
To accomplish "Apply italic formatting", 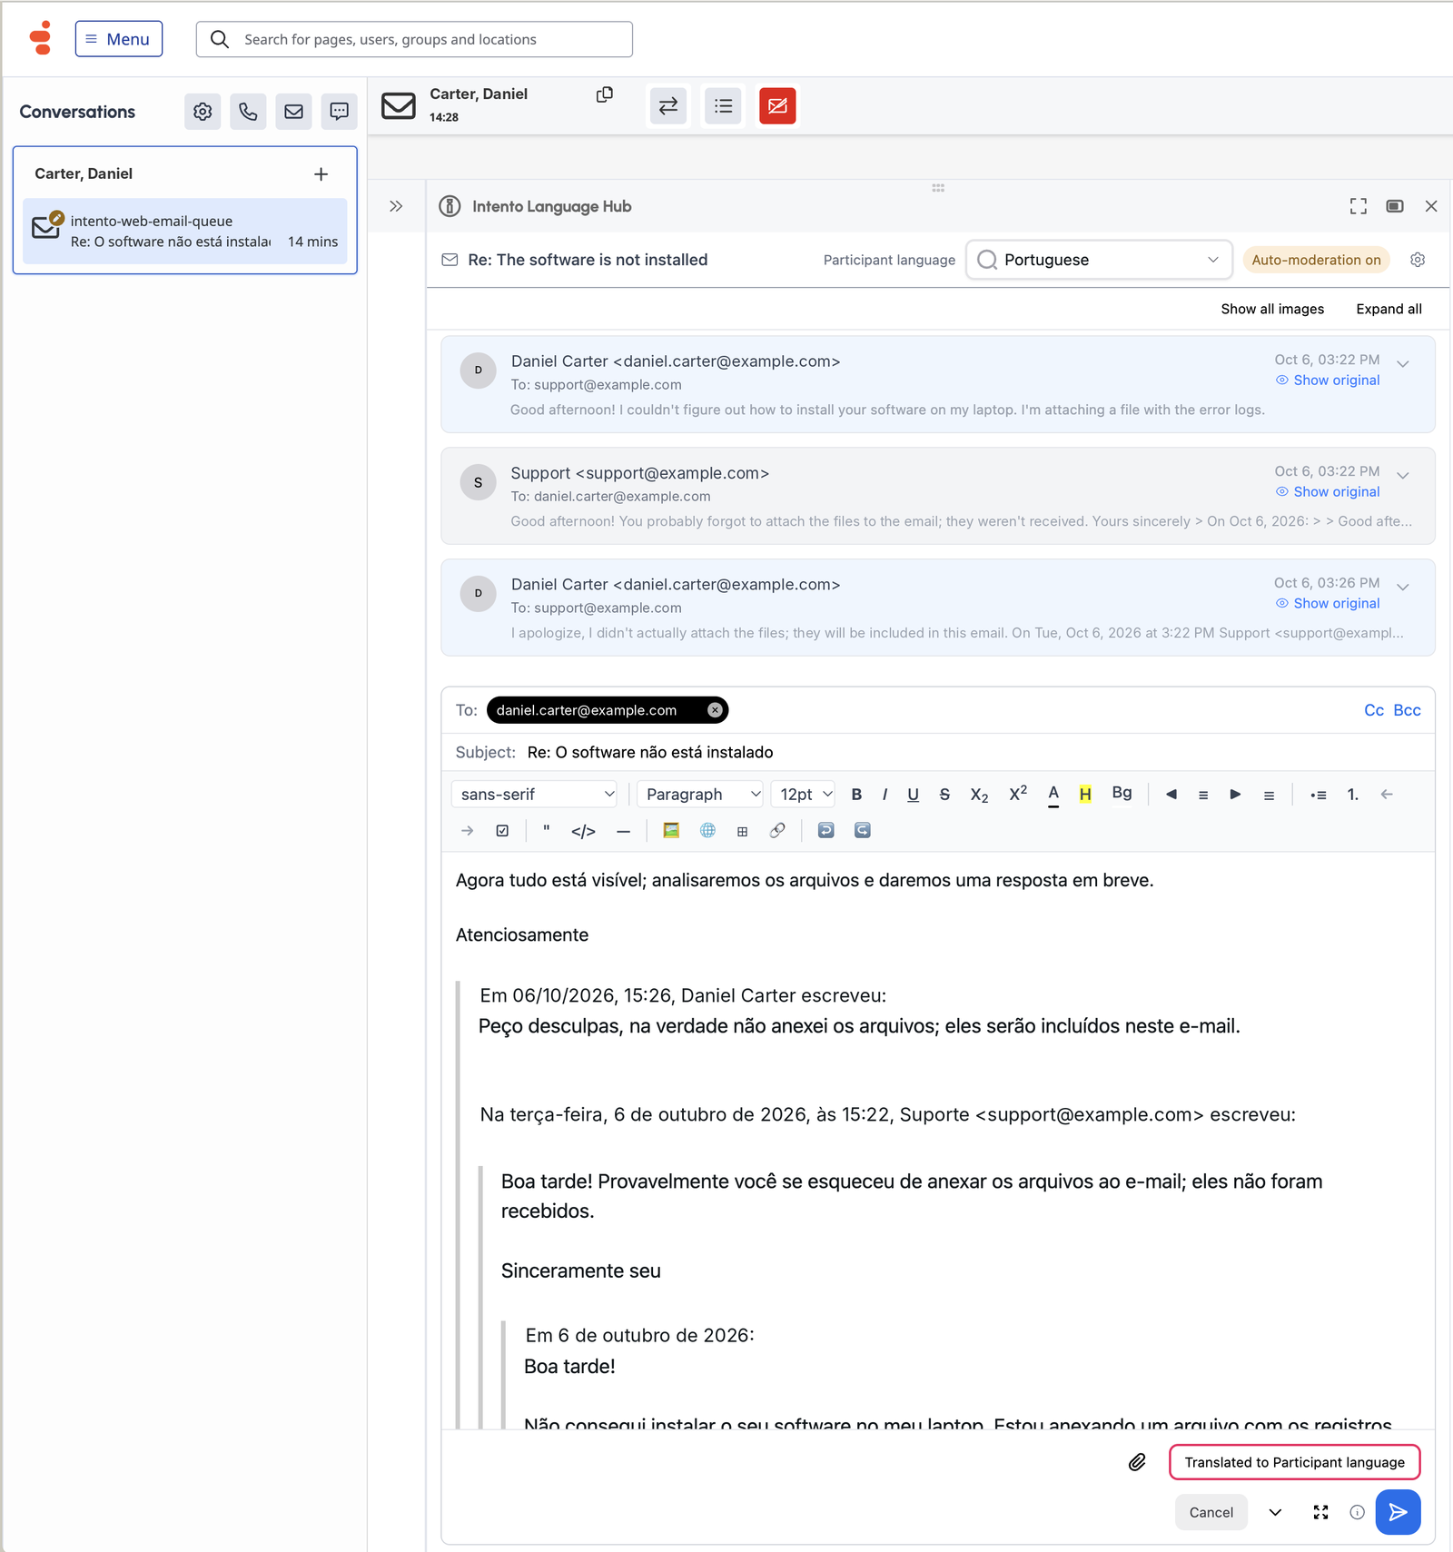I will [x=885, y=795].
